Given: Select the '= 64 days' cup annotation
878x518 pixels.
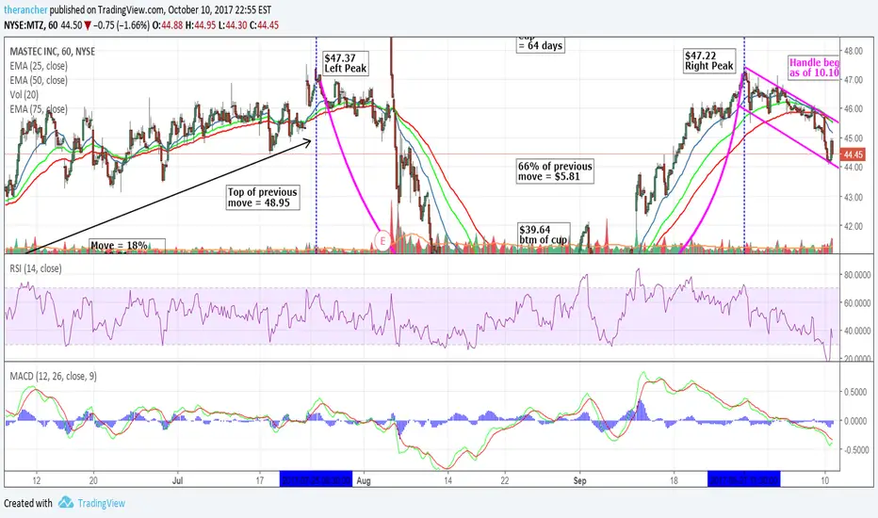Looking at the screenshot, I should pos(540,45).
